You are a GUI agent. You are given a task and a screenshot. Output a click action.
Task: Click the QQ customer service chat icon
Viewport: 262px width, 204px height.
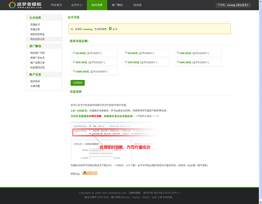coord(90,173)
